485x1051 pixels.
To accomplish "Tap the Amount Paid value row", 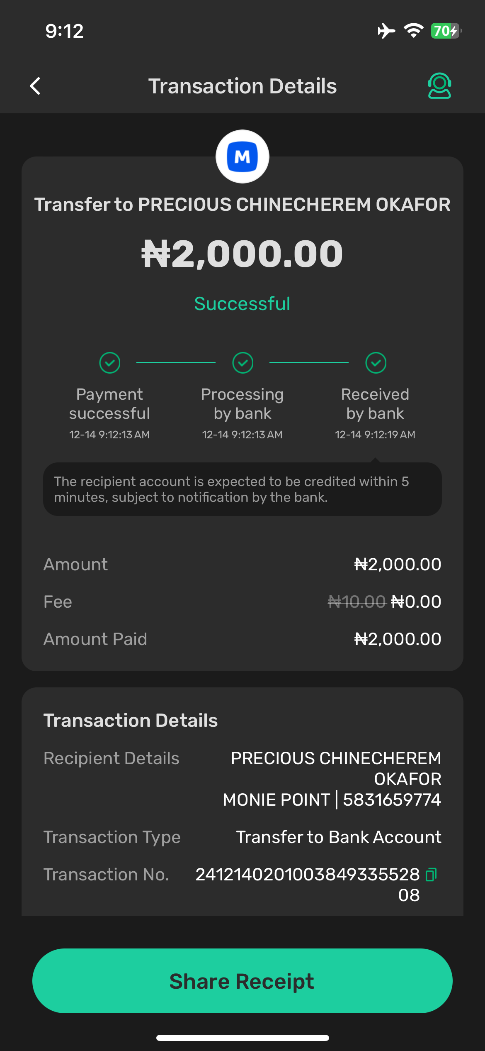I will pos(397,639).
